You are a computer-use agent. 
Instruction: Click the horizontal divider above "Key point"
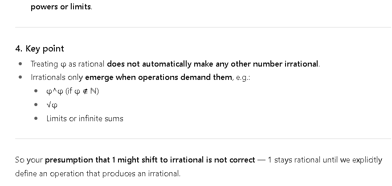pos(203,28)
